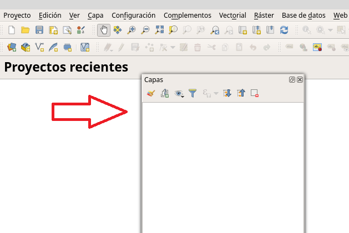Open the Vectorial menu
The width and height of the screenshot is (349, 233).
(232, 16)
